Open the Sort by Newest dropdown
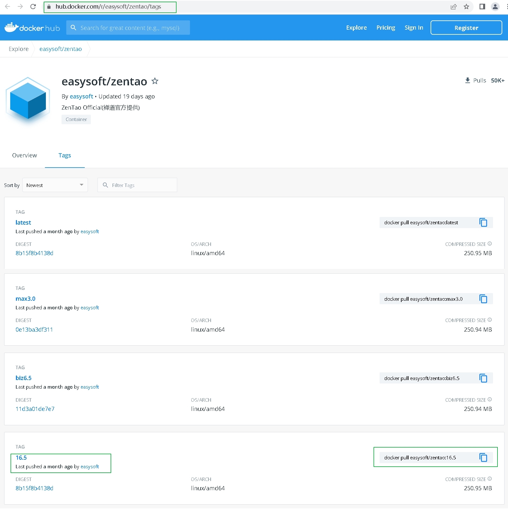The image size is (508, 510). pos(55,185)
